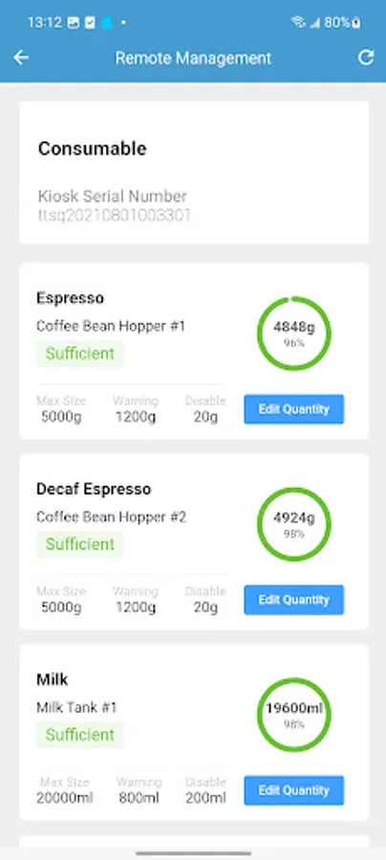
Task: Edit quantity for Espresso hopper
Action: point(294,409)
